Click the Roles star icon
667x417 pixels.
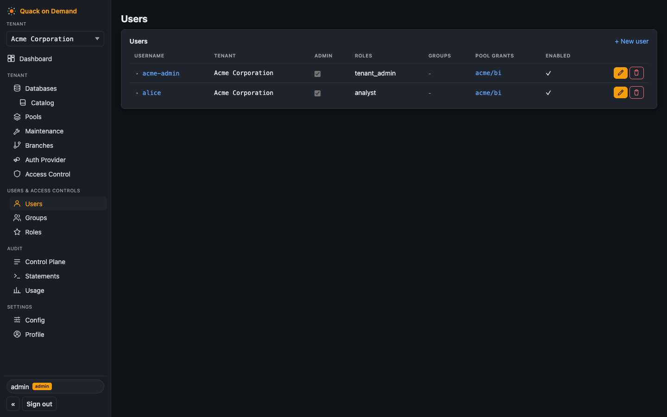click(x=17, y=232)
